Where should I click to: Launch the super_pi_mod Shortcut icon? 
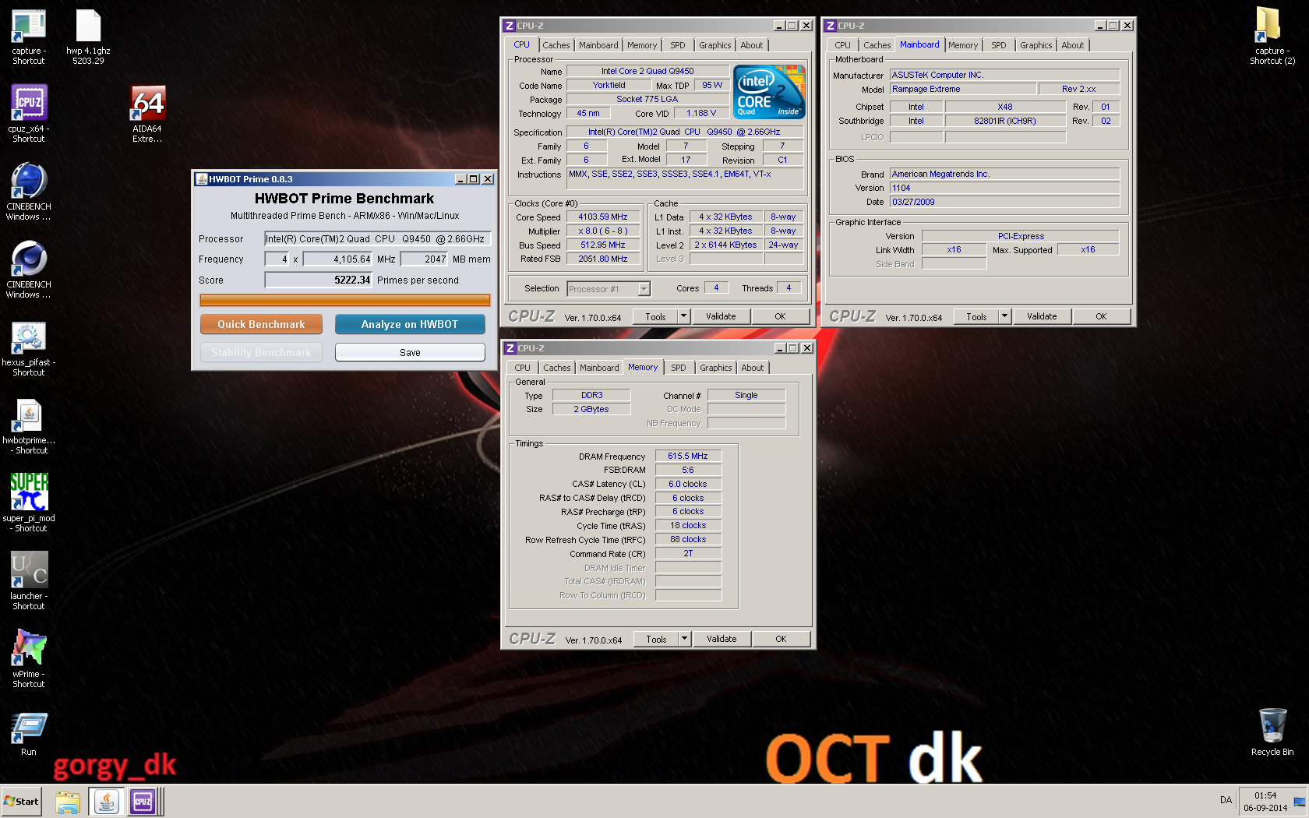click(x=29, y=502)
